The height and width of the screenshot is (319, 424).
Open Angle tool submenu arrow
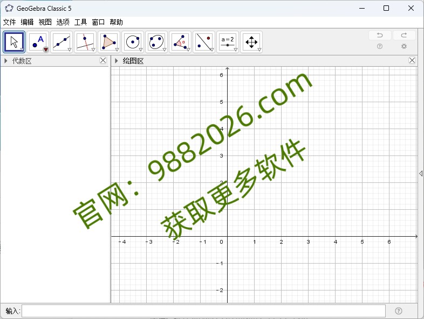click(188, 49)
